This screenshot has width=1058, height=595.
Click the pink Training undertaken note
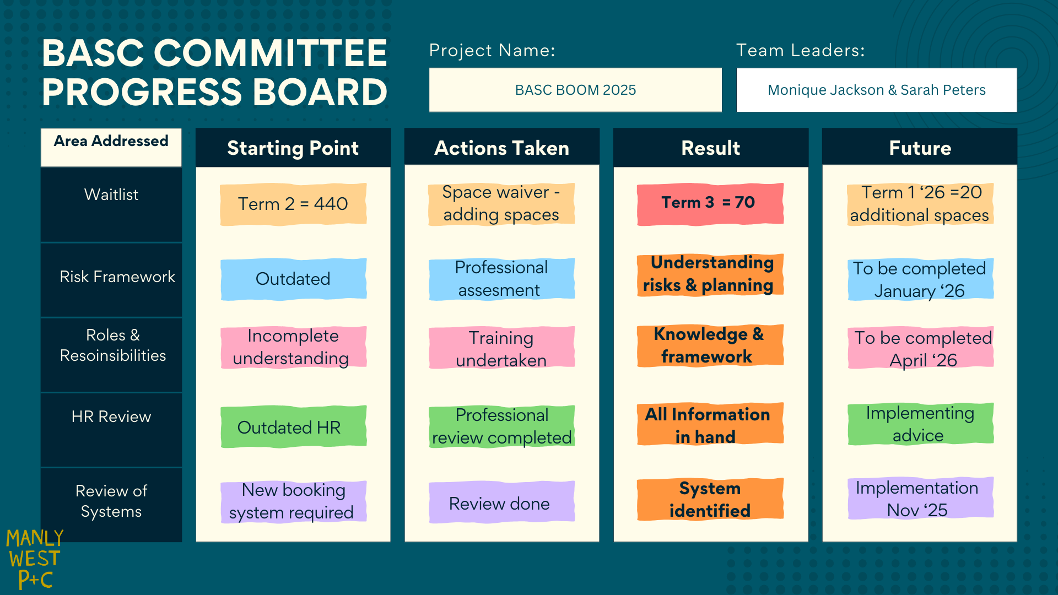coord(501,348)
